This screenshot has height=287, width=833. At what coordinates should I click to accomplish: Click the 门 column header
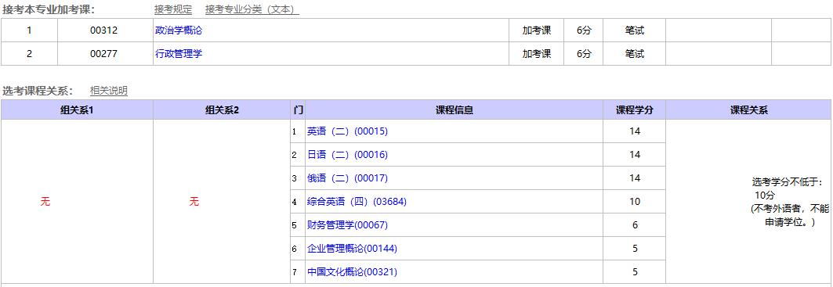pos(298,109)
